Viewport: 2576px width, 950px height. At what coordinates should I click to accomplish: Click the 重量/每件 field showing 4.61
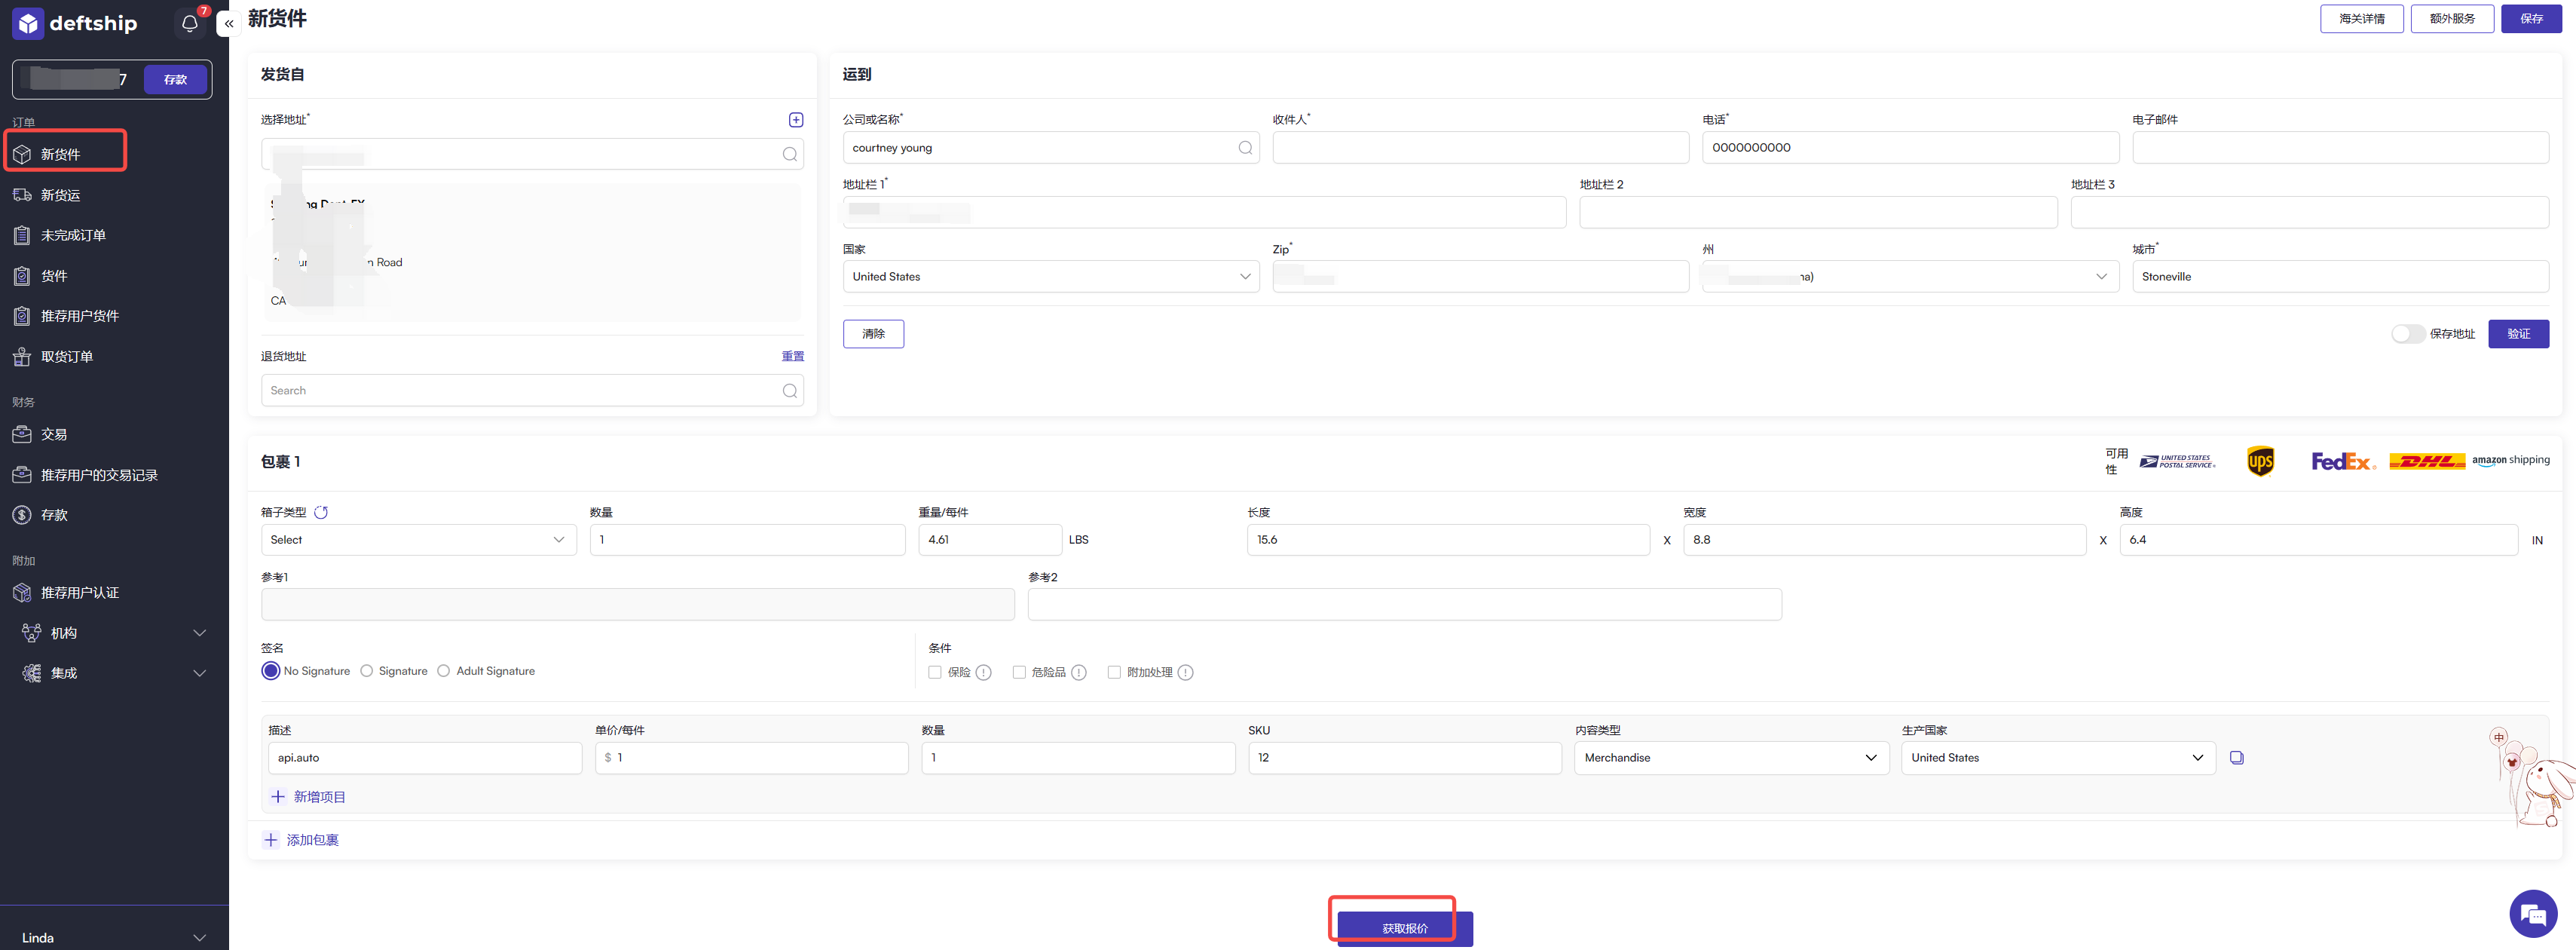[x=990, y=540]
